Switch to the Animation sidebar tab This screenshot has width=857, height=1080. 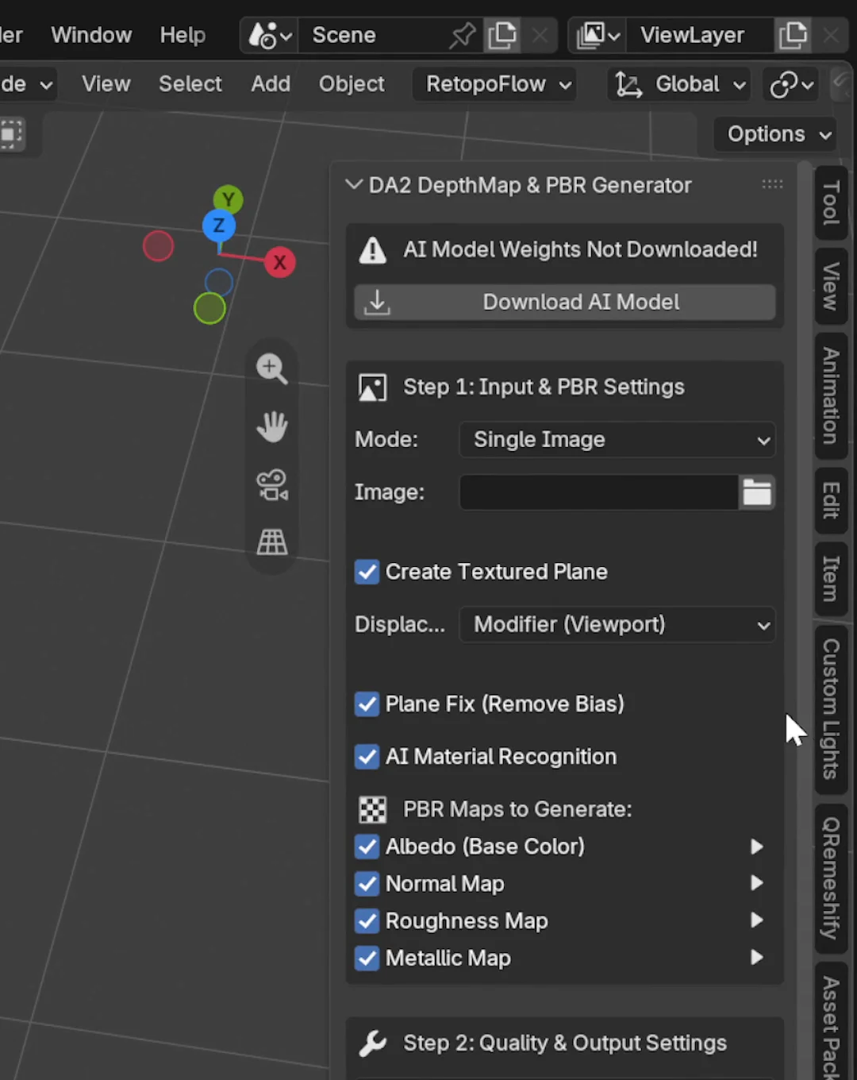(831, 395)
